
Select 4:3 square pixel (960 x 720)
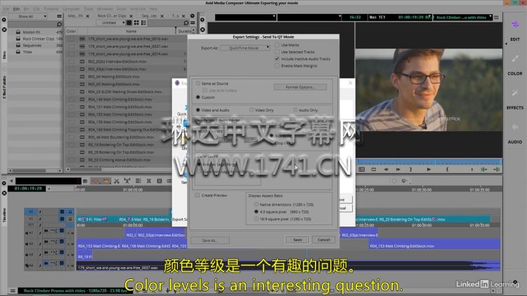[256, 212]
